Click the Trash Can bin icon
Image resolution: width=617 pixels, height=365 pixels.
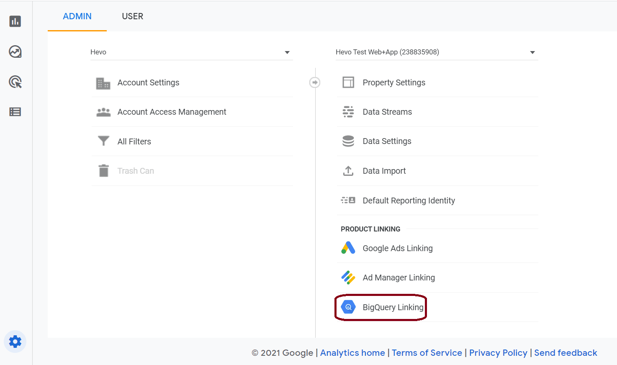pyautogui.click(x=103, y=170)
